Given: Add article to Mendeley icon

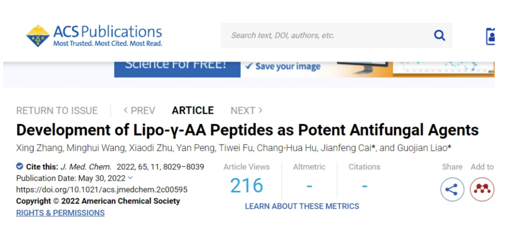Looking at the screenshot, I should point(482,190).
